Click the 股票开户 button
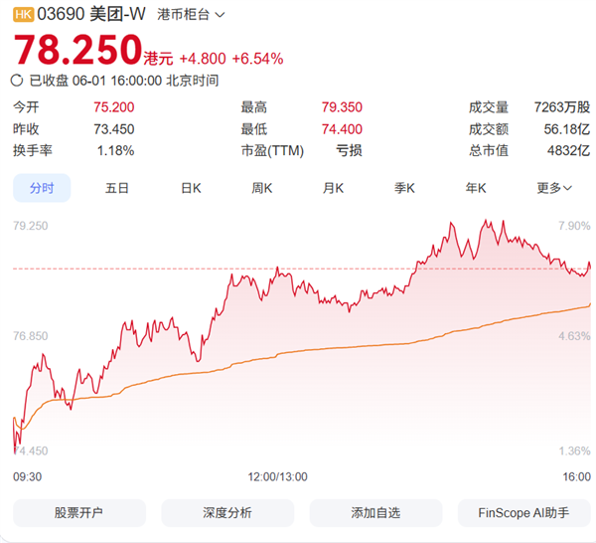Screen dimensions: 596x543 pos(79,513)
